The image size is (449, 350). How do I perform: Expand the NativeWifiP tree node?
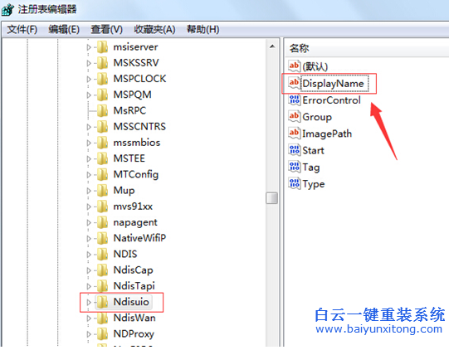[89, 238]
